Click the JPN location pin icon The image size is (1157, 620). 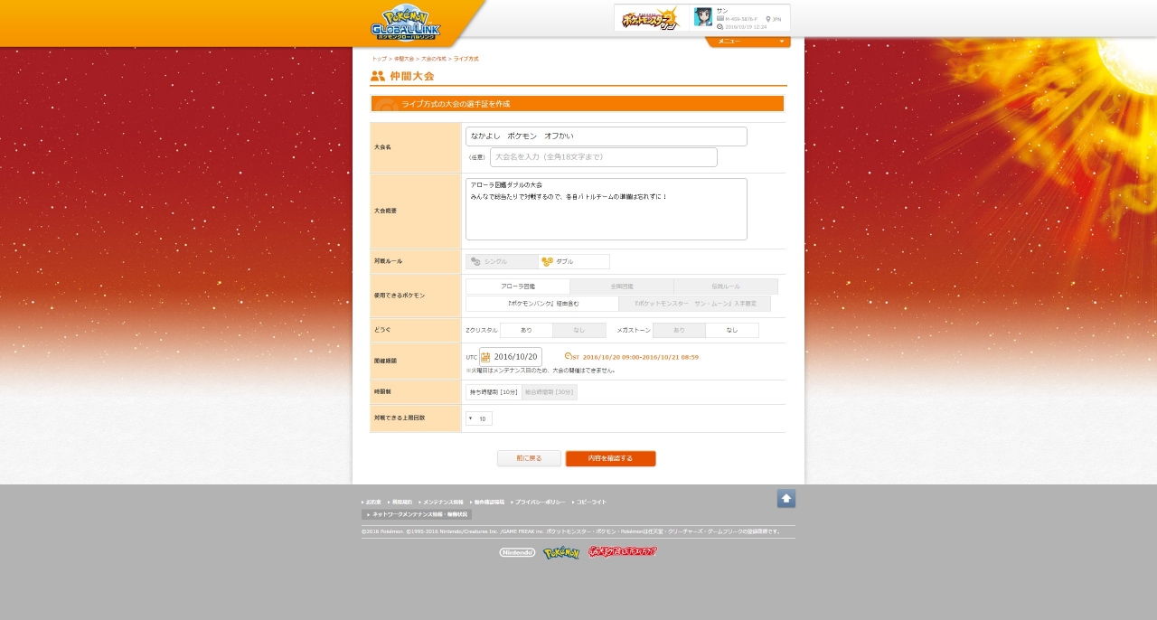click(768, 19)
